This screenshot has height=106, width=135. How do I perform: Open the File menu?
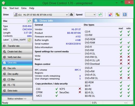pyautogui.click(x=5, y=8)
